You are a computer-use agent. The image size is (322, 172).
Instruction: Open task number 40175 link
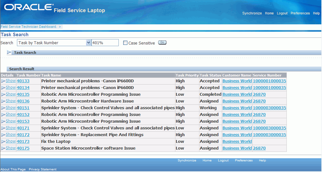[23, 148]
